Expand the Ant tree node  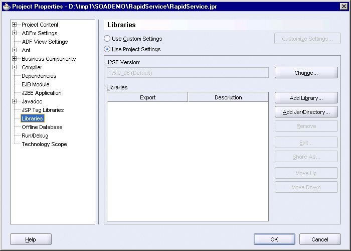click(x=15, y=50)
